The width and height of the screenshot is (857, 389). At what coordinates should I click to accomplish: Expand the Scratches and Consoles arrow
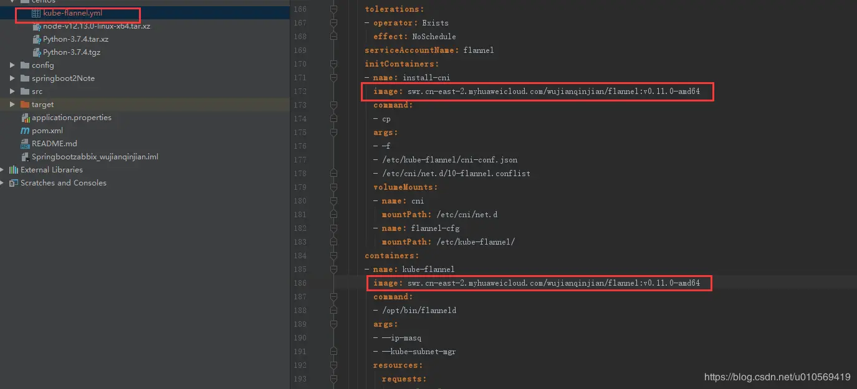click(x=2, y=183)
